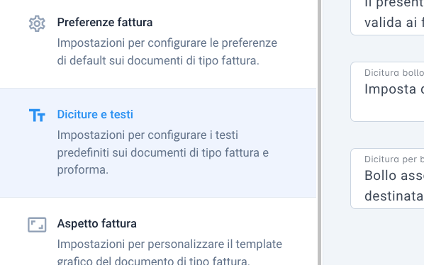Click the gear icon for Preferenze fattura

(x=37, y=23)
